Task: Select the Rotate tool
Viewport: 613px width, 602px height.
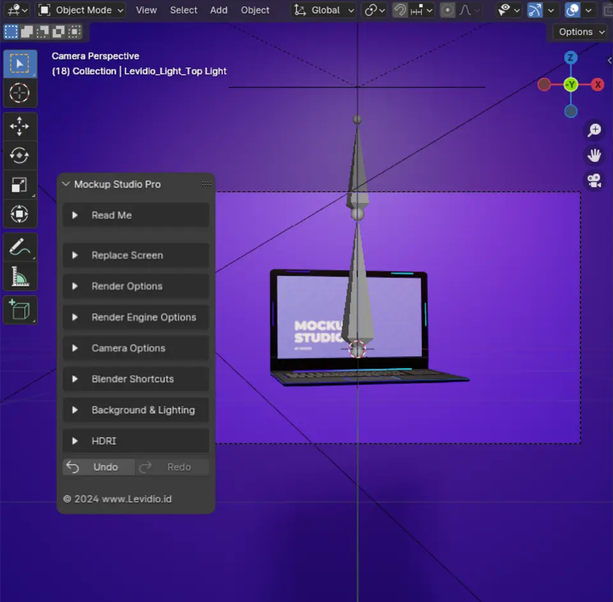Action: point(20,156)
